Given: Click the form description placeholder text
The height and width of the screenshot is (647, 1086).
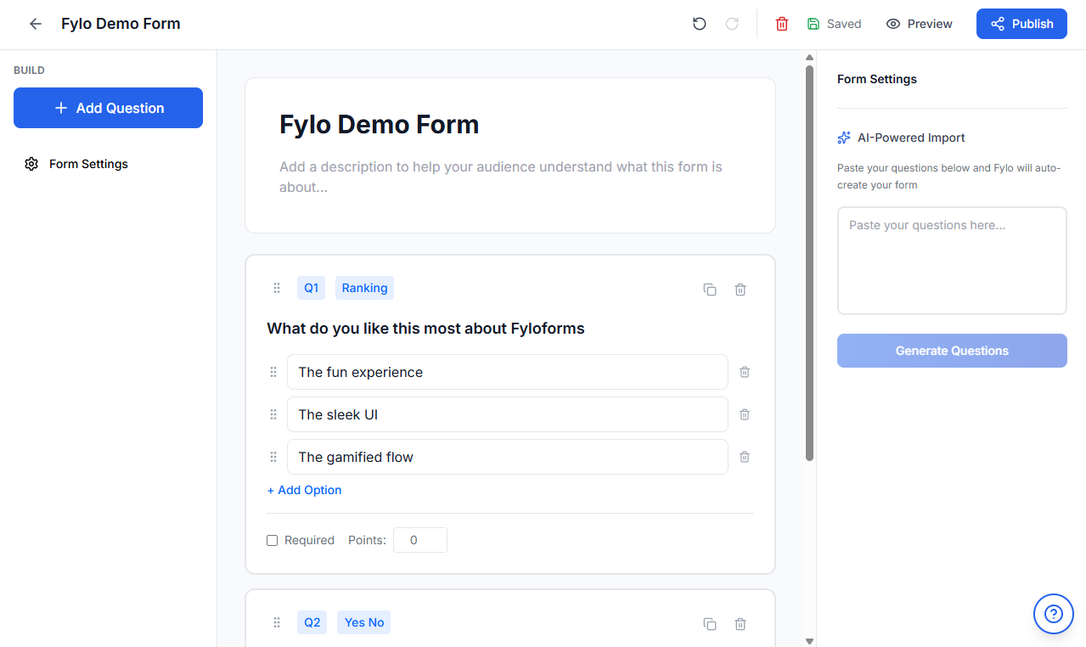Looking at the screenshot, I should 500,177.
